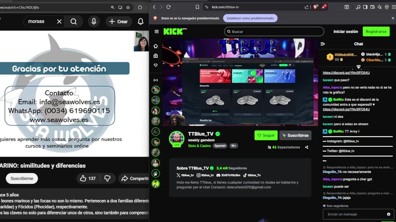Open the Brave Shields lion icon
The height and width of the screenshot is (222, 396).
point(315,7)
